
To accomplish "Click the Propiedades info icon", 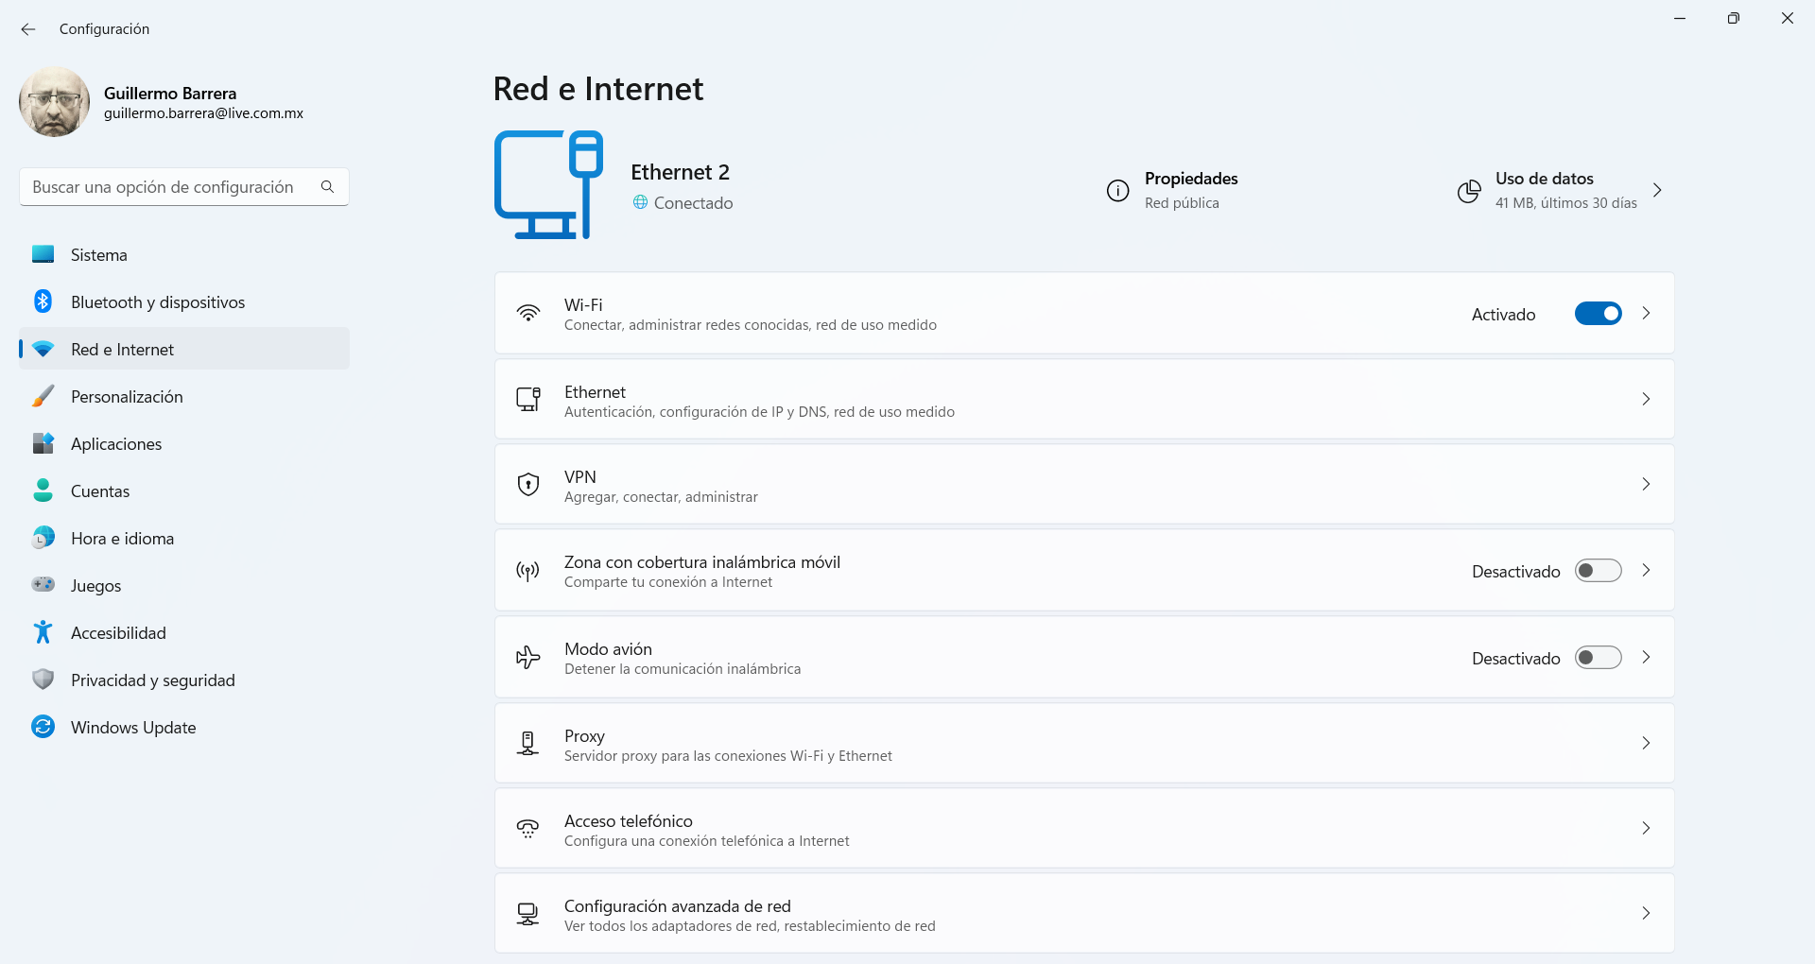I will [x=1117, y=191].
